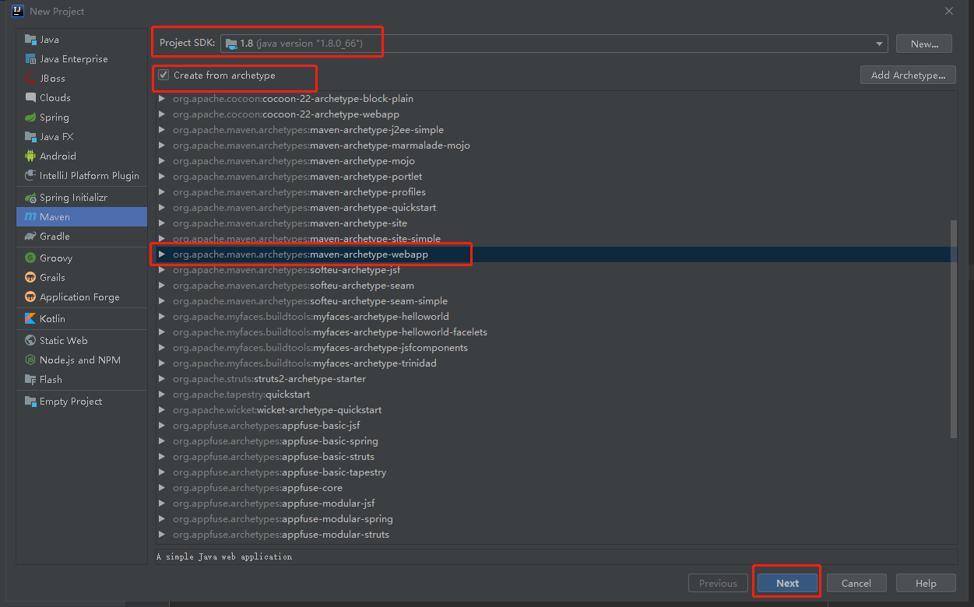Select the Spring Initializr icon
974x607 pixels.
(x=30, y=198)
